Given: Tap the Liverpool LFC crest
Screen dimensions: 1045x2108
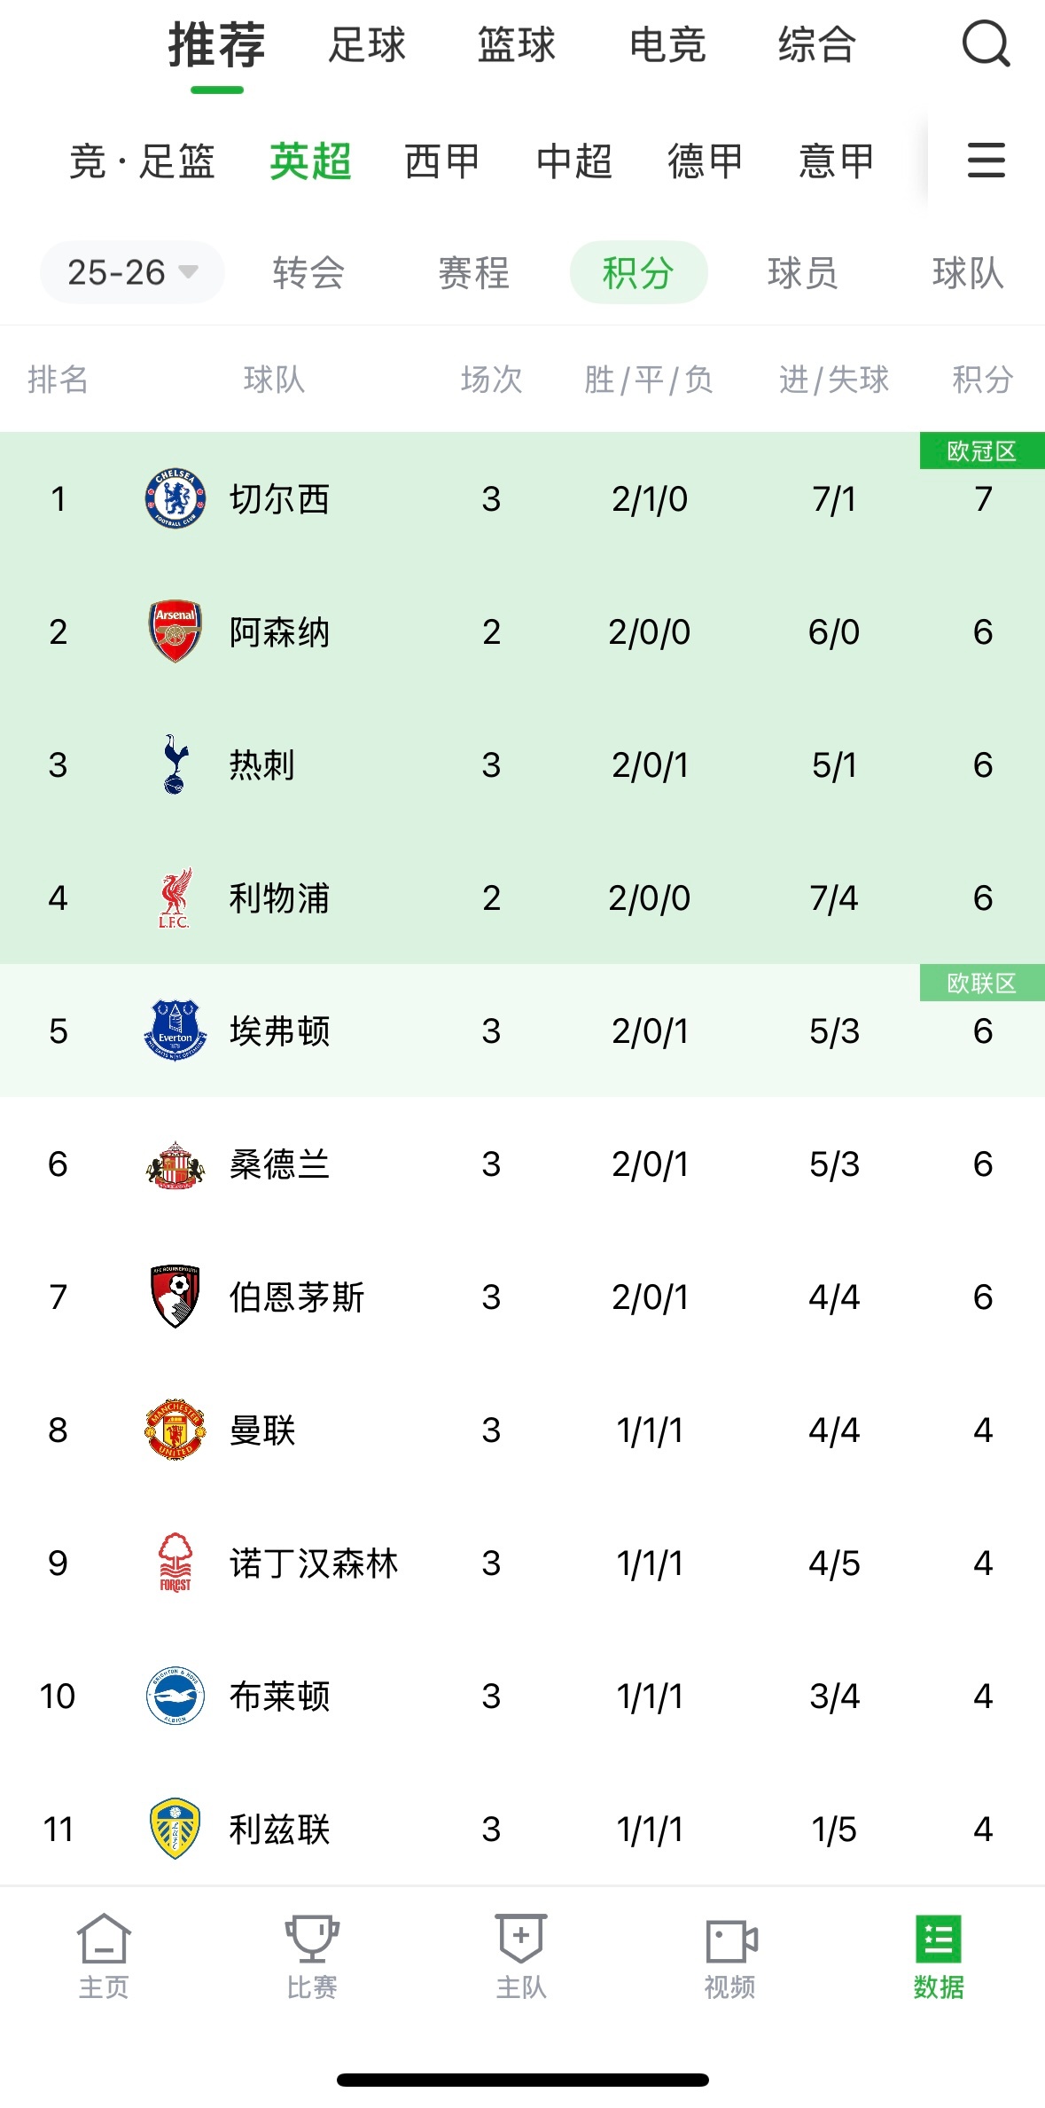Looking at the screenshot, I should (175, 897).
